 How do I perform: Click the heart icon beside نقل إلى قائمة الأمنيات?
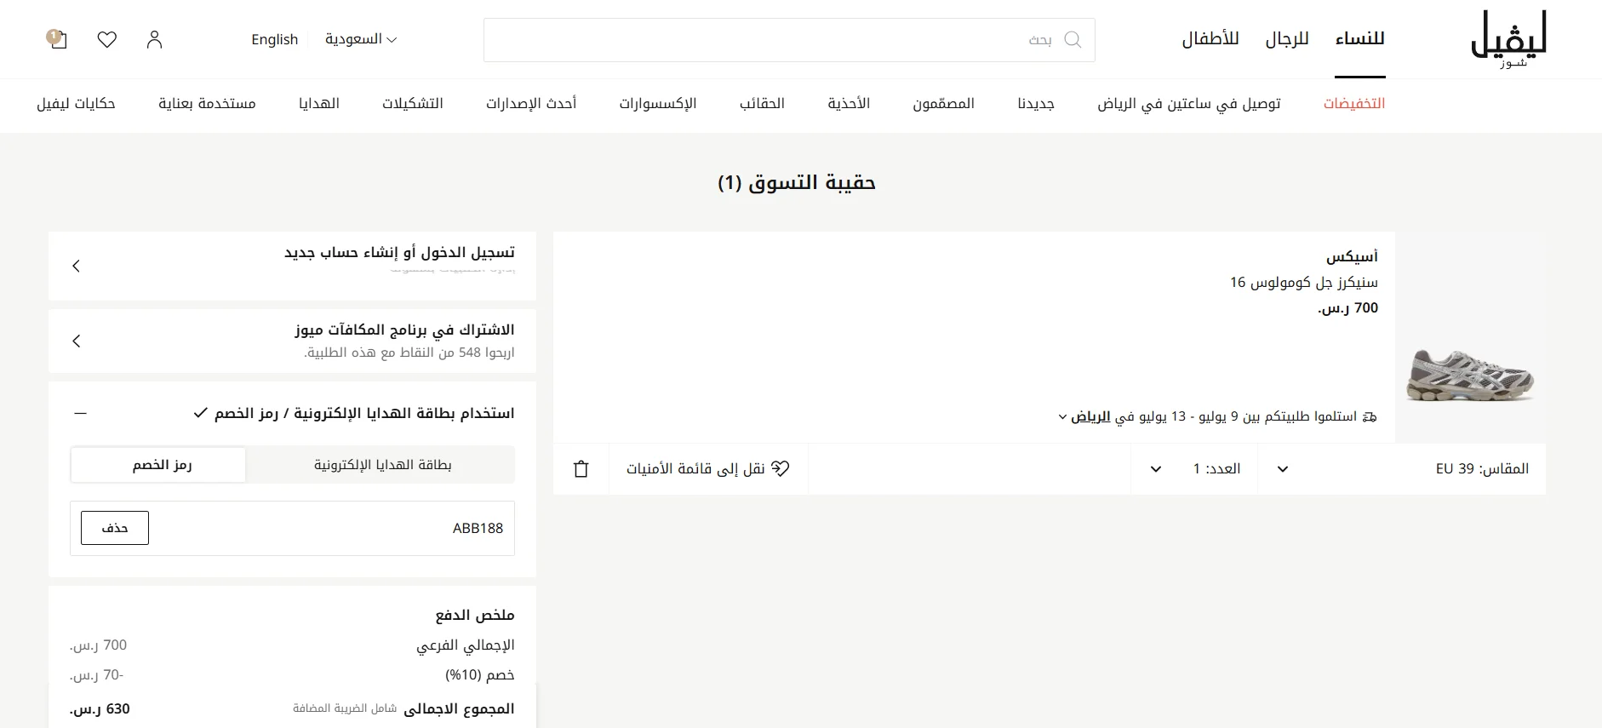[x=781, y=468]
